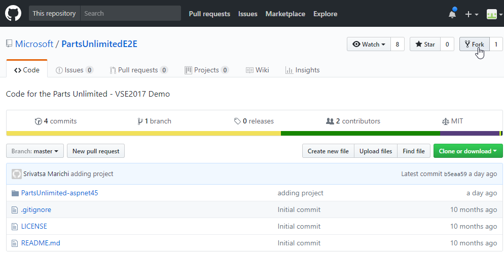Click the forks count 1

496,45
